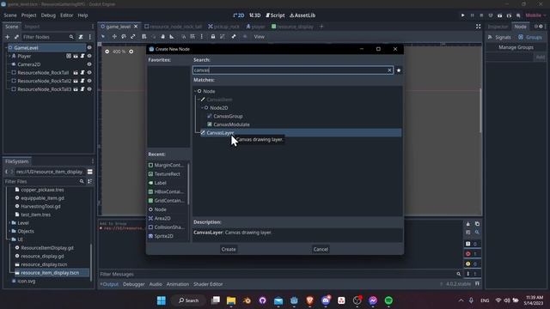Open the Project menu

coord(28,15)
